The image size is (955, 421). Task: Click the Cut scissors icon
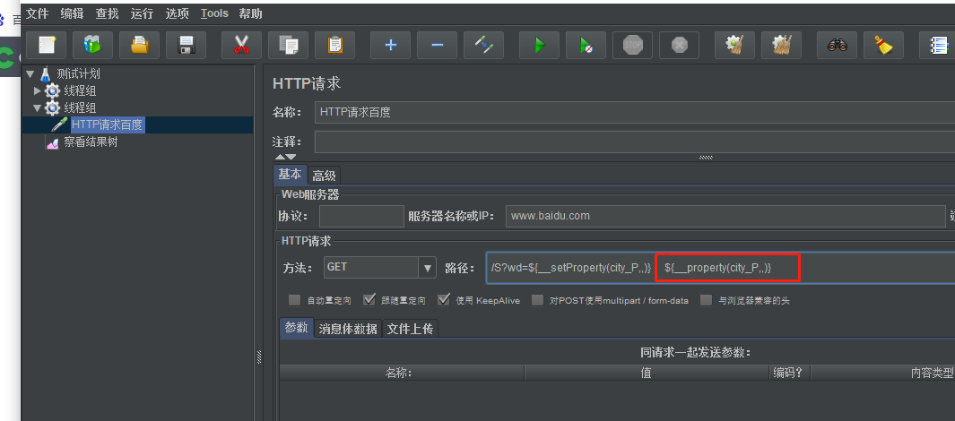tap(242, 45)
